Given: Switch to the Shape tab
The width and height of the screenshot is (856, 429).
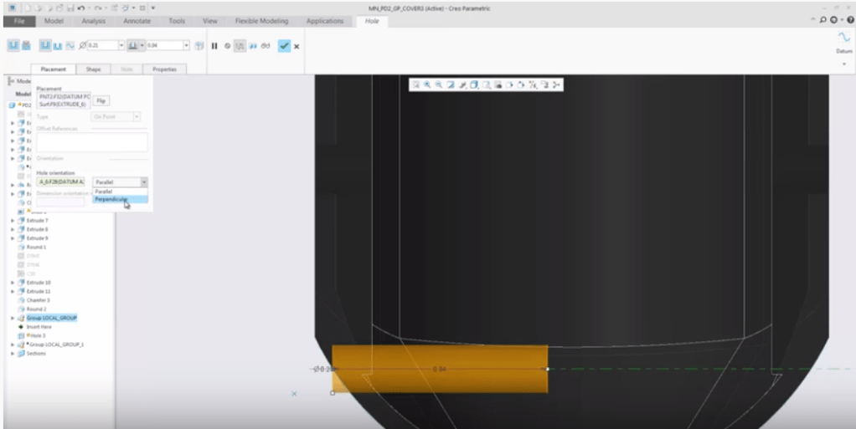Looking at the screenshot, I should [x=93, y=69].
